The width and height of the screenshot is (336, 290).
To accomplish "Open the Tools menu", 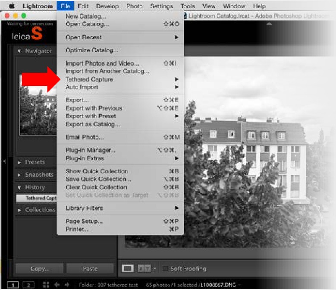I will coord(188,6).
